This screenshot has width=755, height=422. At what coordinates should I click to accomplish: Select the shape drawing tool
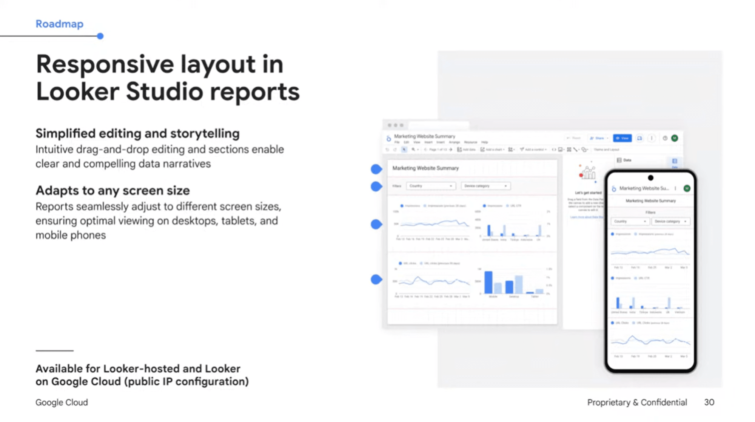pyautogui.click(x=584, y=150)
